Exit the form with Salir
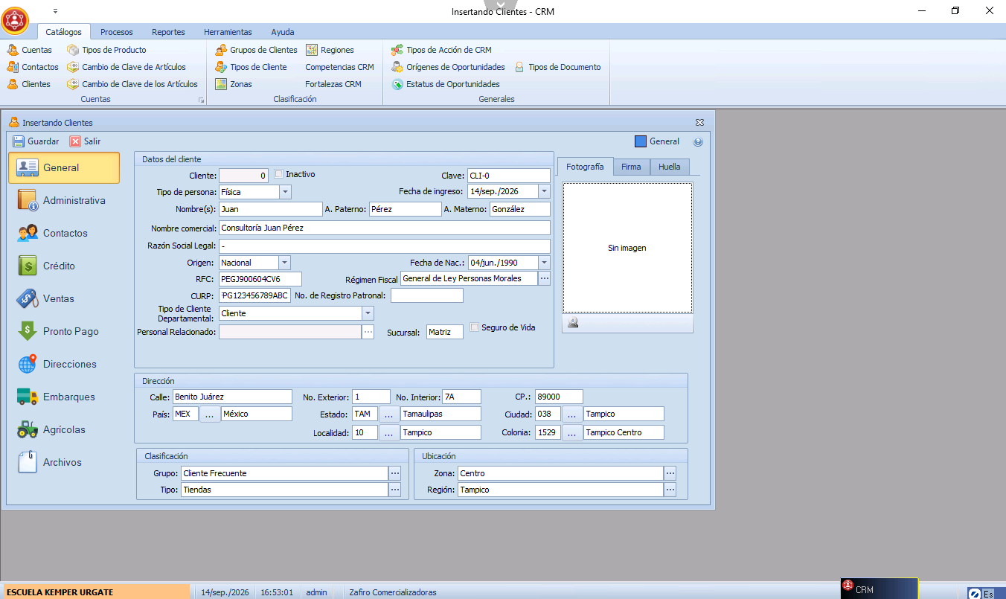This screenshot has width=1006, height=599. click(85, 141)
